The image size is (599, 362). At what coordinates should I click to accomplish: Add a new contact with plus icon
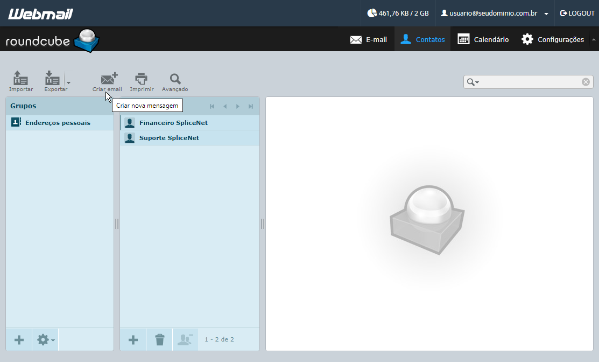pos(133,339)
